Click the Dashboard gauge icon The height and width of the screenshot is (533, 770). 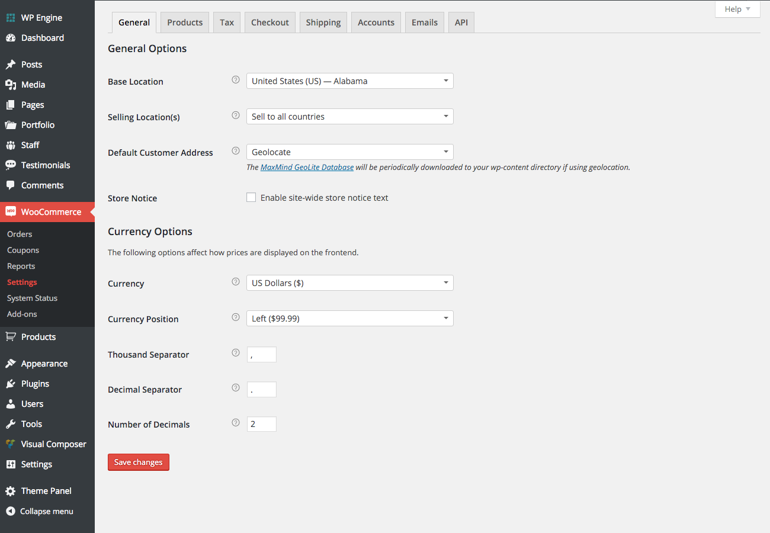[x=11, y=38]
